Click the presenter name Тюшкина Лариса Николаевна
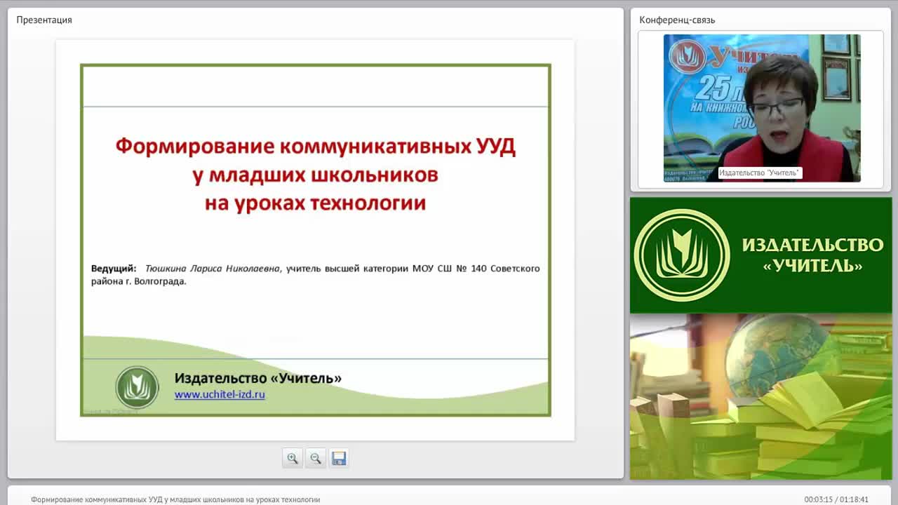This screenshot has width=898, height=505. click(213, 268)
